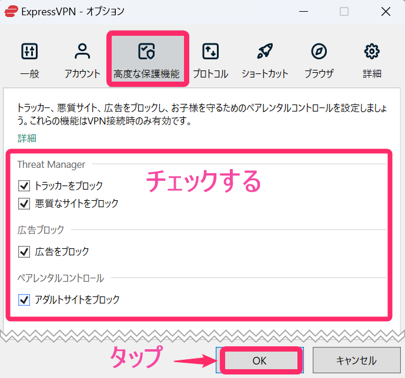Open the green 詳細 link
This screenshot has width=405, height=378.
[x=27, y=138]
